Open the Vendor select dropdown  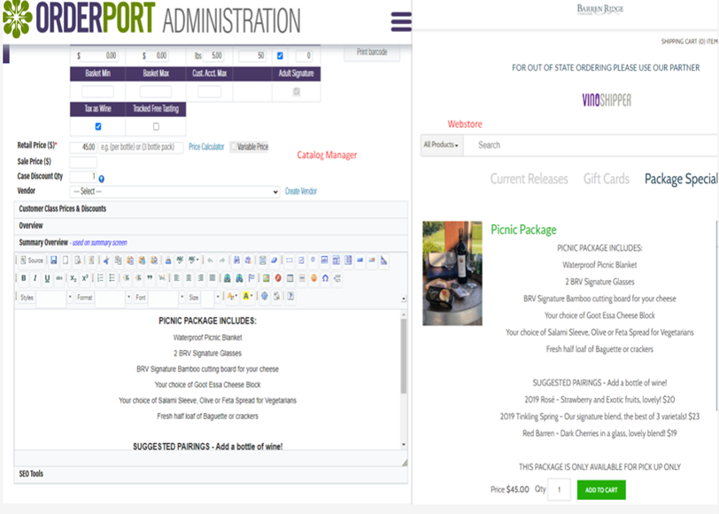click(174, 191)
